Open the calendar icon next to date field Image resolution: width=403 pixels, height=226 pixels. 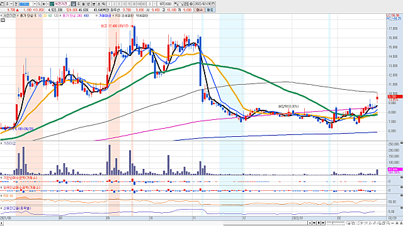[x=213, y=4]
